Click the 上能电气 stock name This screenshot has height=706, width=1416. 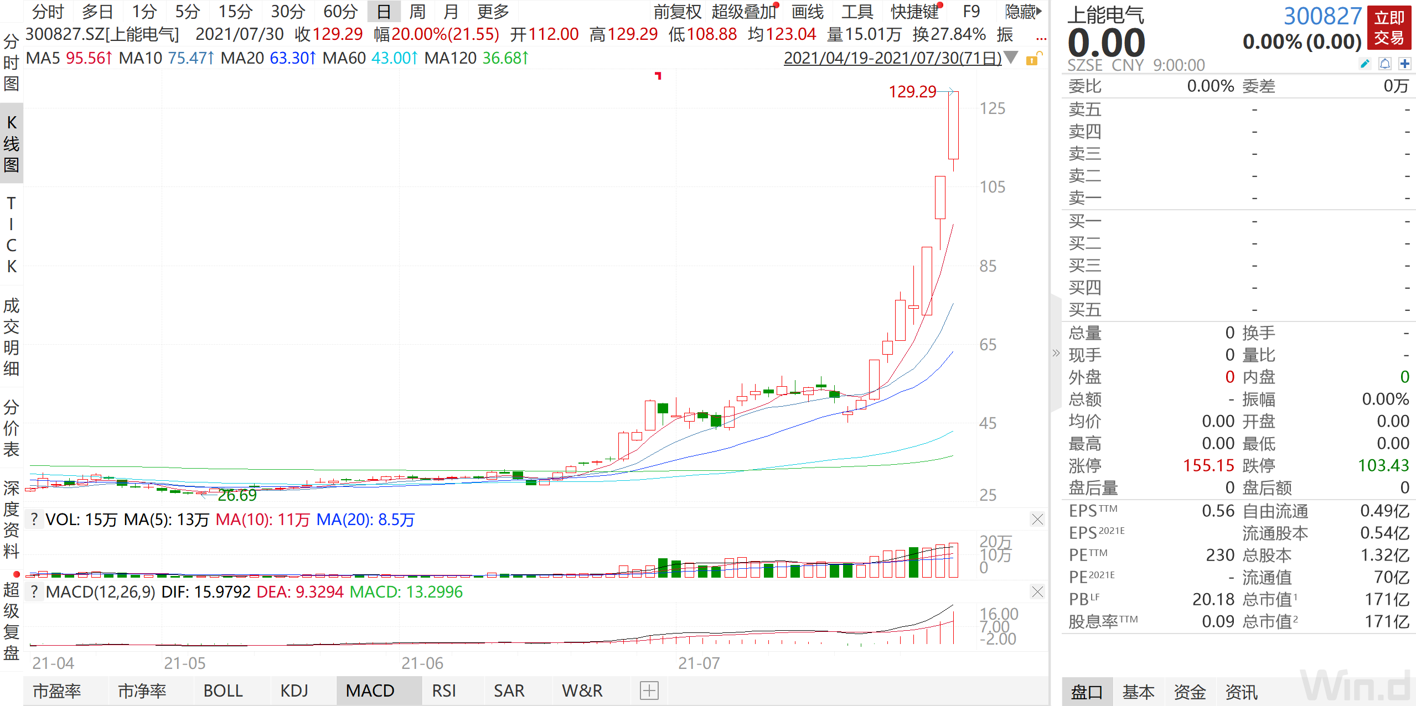1105,15
